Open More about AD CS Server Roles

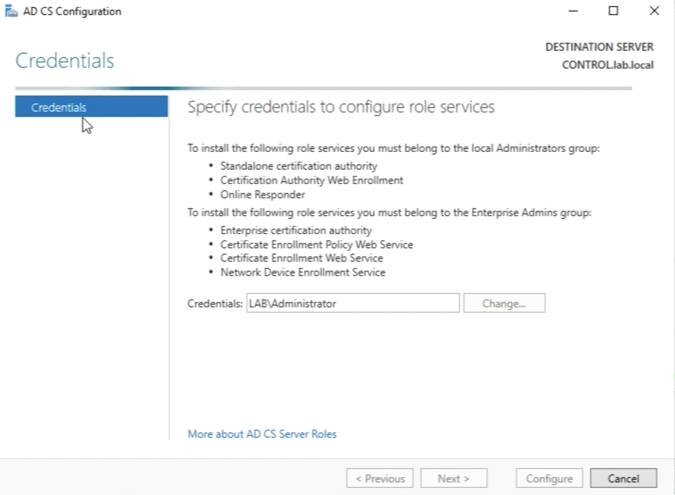[262, 434]
